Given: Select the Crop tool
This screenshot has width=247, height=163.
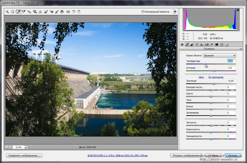Looking at the screenshot, I should point(35,12).
